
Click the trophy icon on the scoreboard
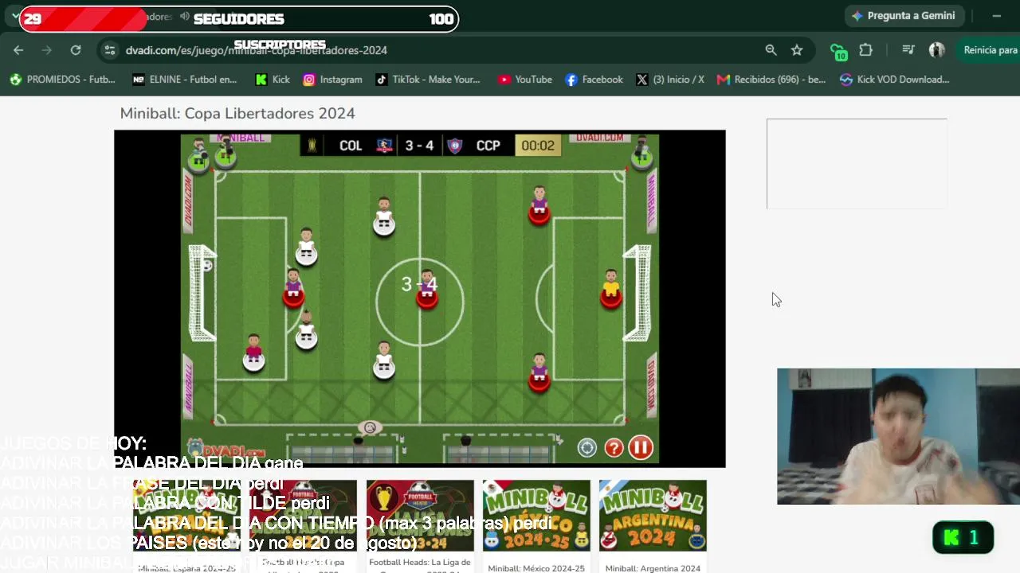coord(312,146)
